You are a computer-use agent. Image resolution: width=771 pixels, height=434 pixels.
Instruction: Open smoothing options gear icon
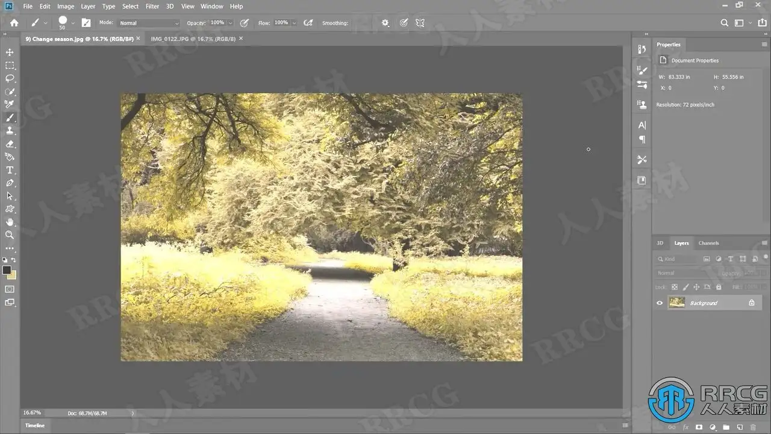click(x=385, y=23)
